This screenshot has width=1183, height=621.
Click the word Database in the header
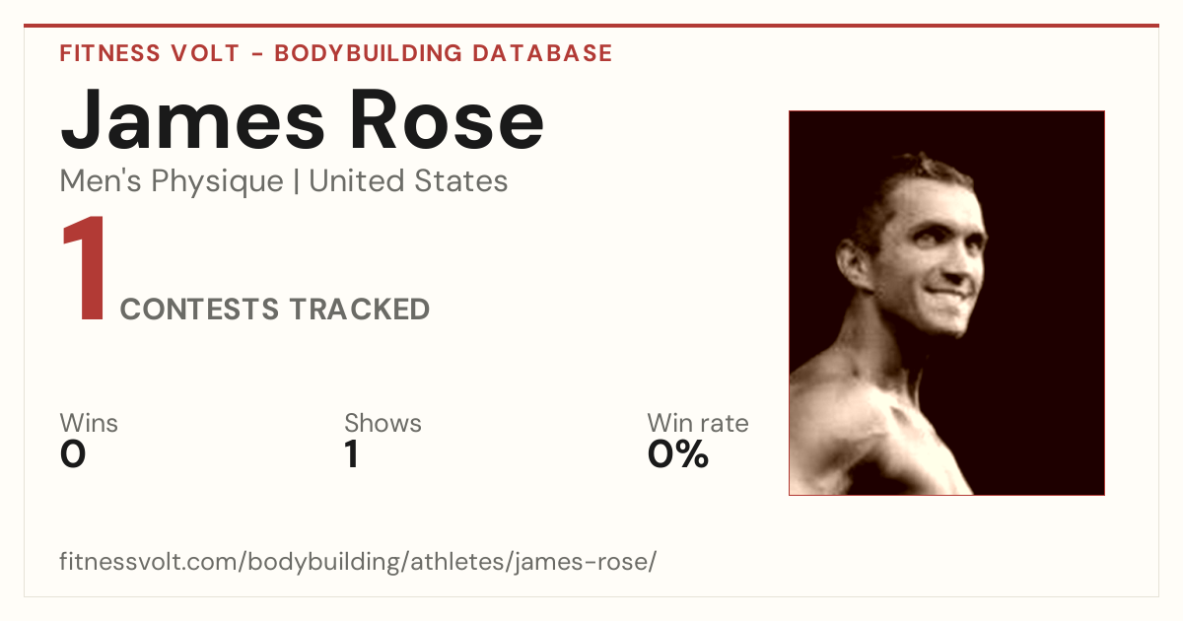[x=542, y=53]
